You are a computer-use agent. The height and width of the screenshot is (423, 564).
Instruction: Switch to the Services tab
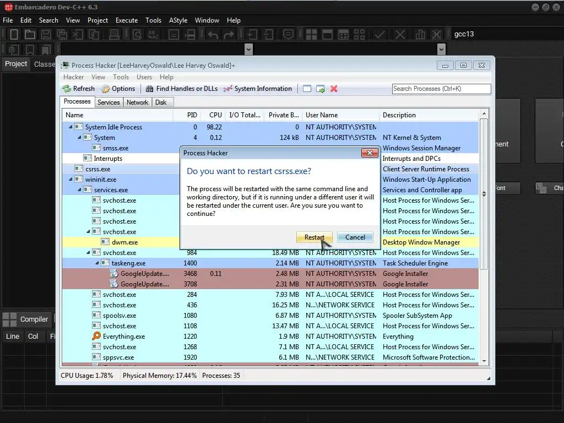click(x=109, y=102)
